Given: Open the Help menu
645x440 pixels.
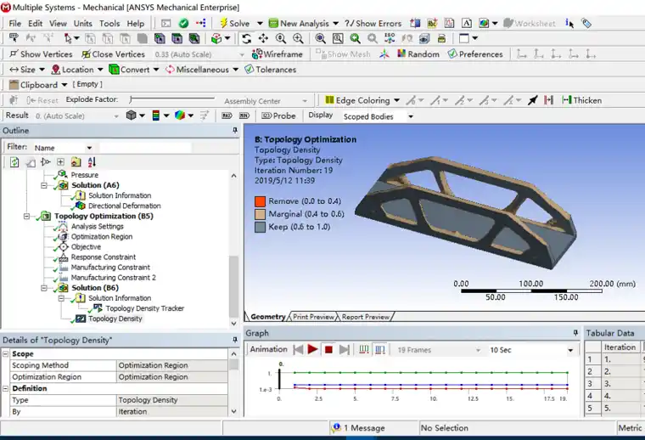Looking at the screenshot, I should pyautogui.click(x=135, y=24).
